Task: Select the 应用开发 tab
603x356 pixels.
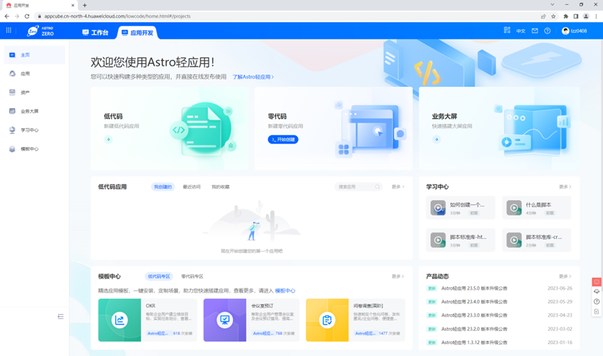Action: coord(137,33)
